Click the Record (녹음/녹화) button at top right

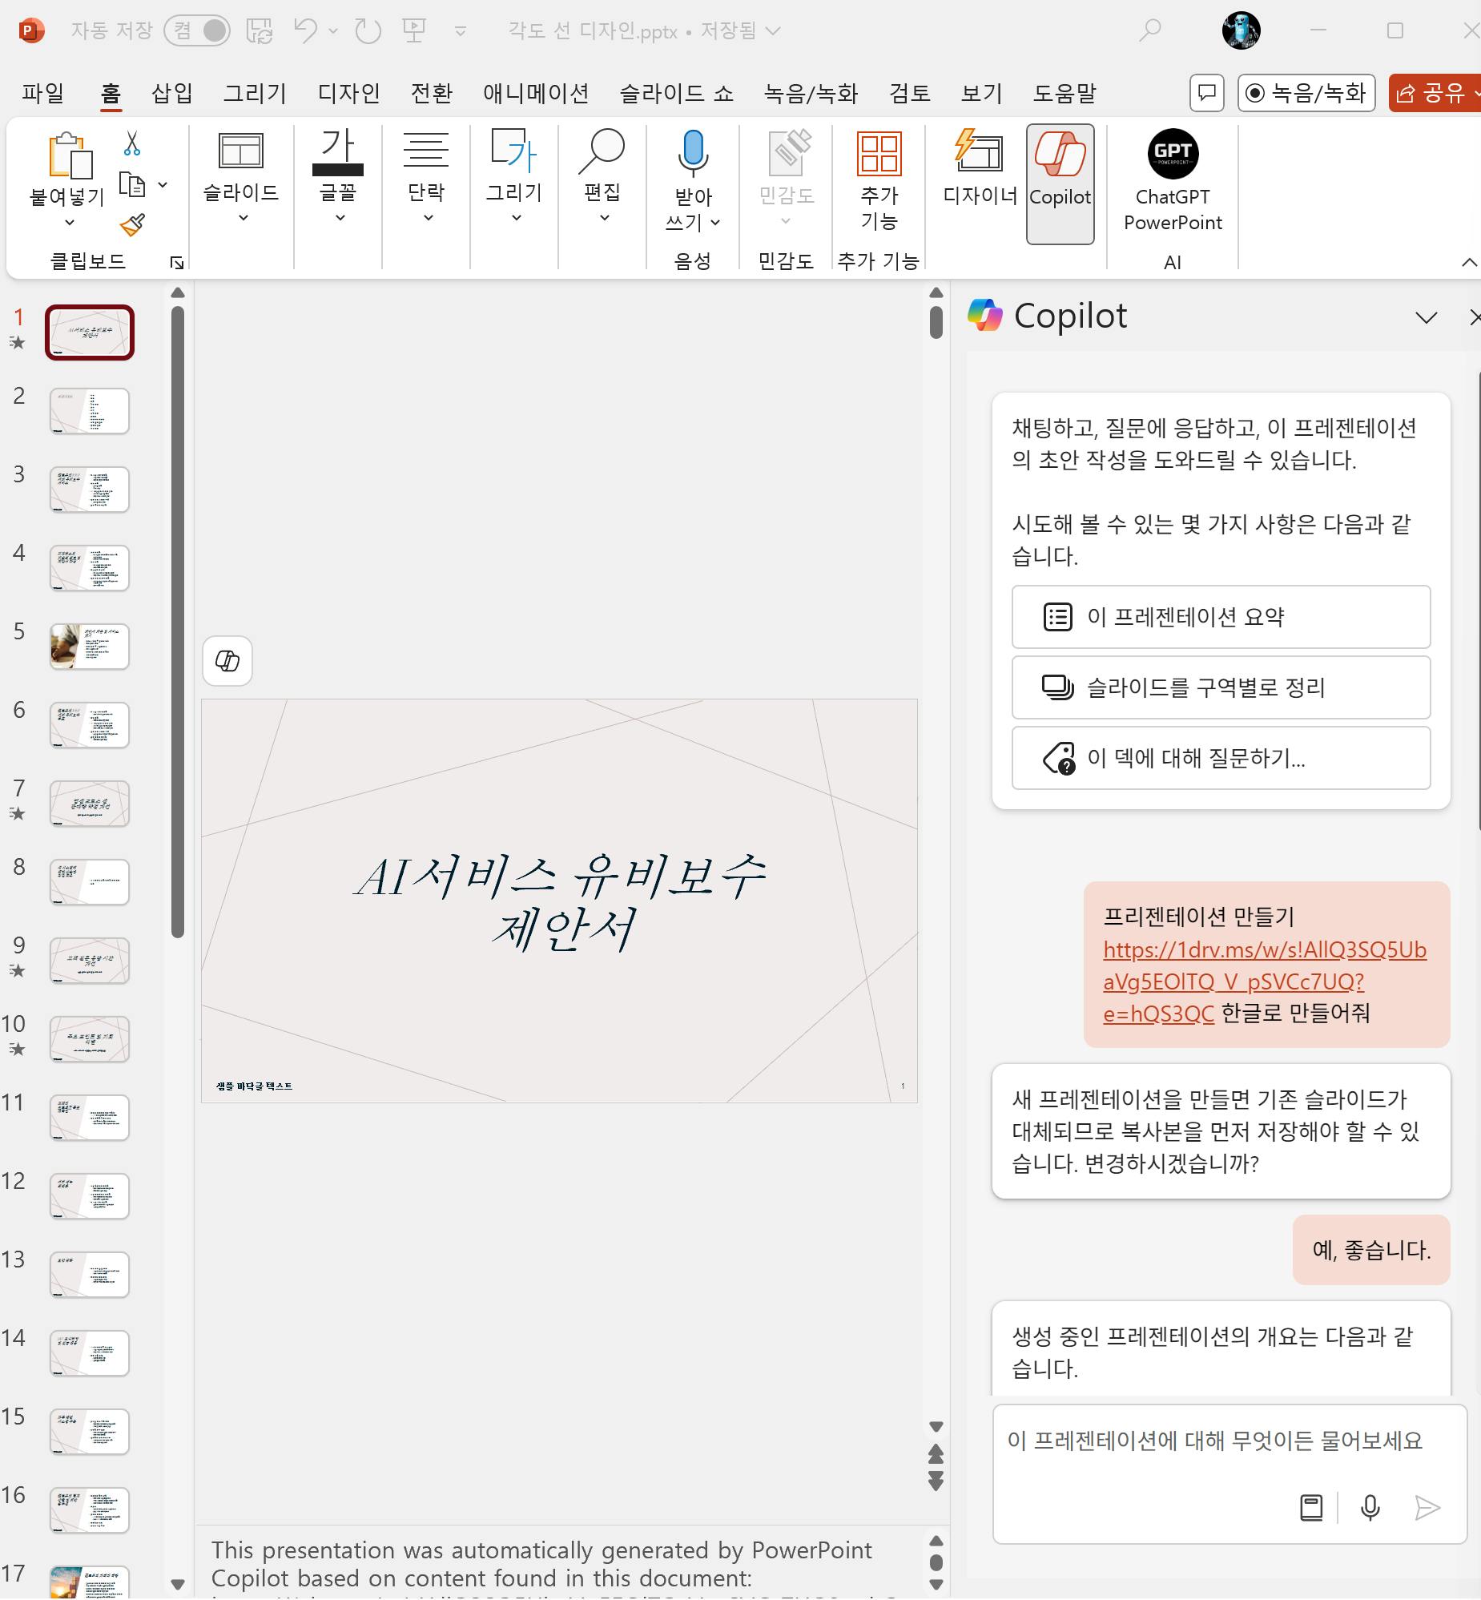coord(1306,93)
